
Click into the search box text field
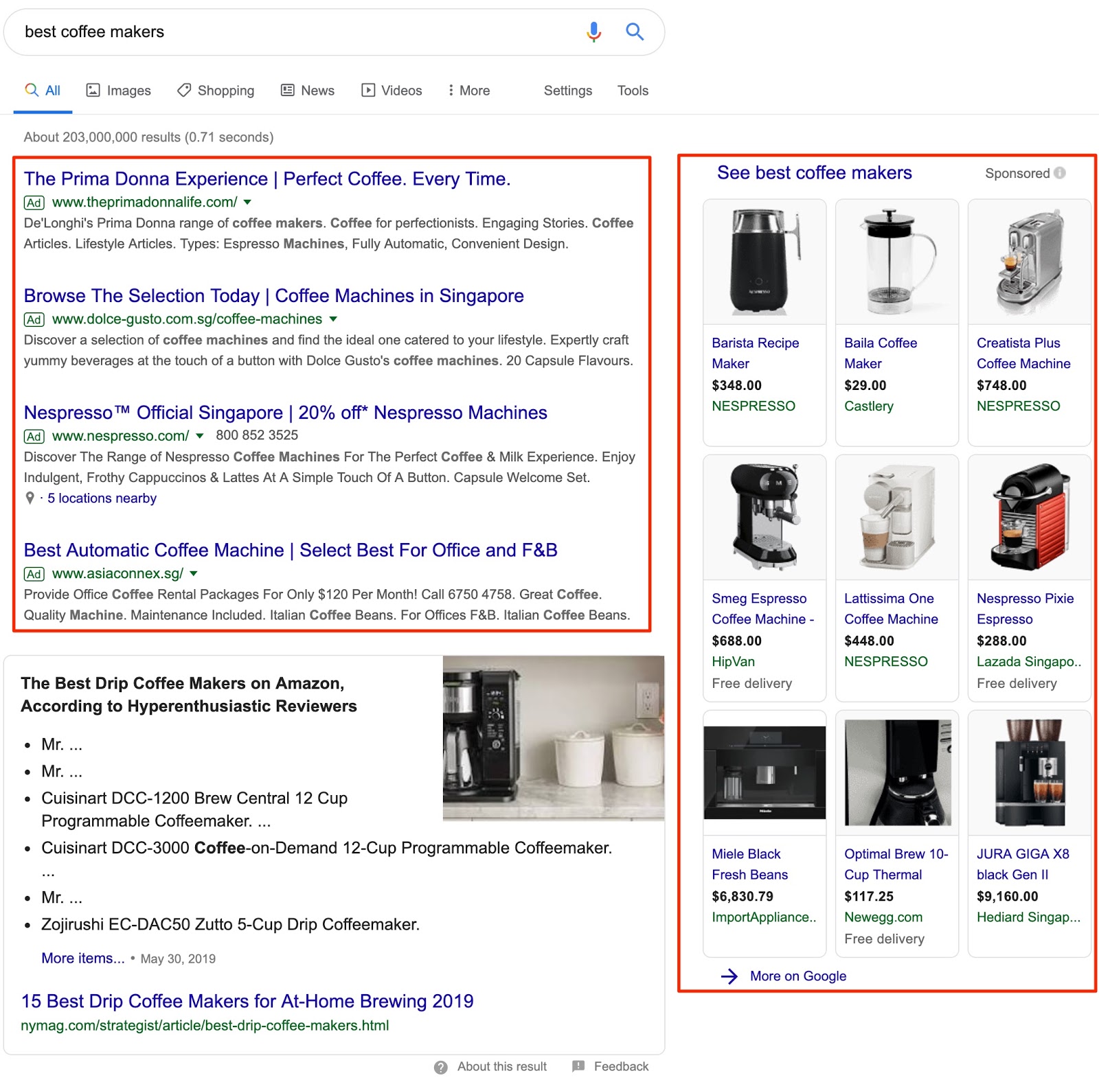click(x=295, y=32)
